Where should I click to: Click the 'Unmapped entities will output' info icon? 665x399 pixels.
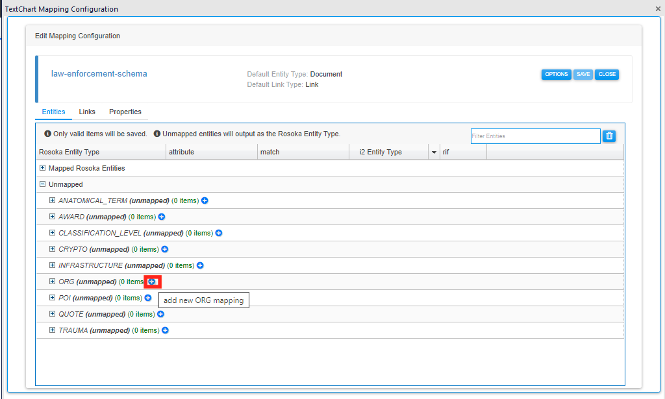coord(157,134)
